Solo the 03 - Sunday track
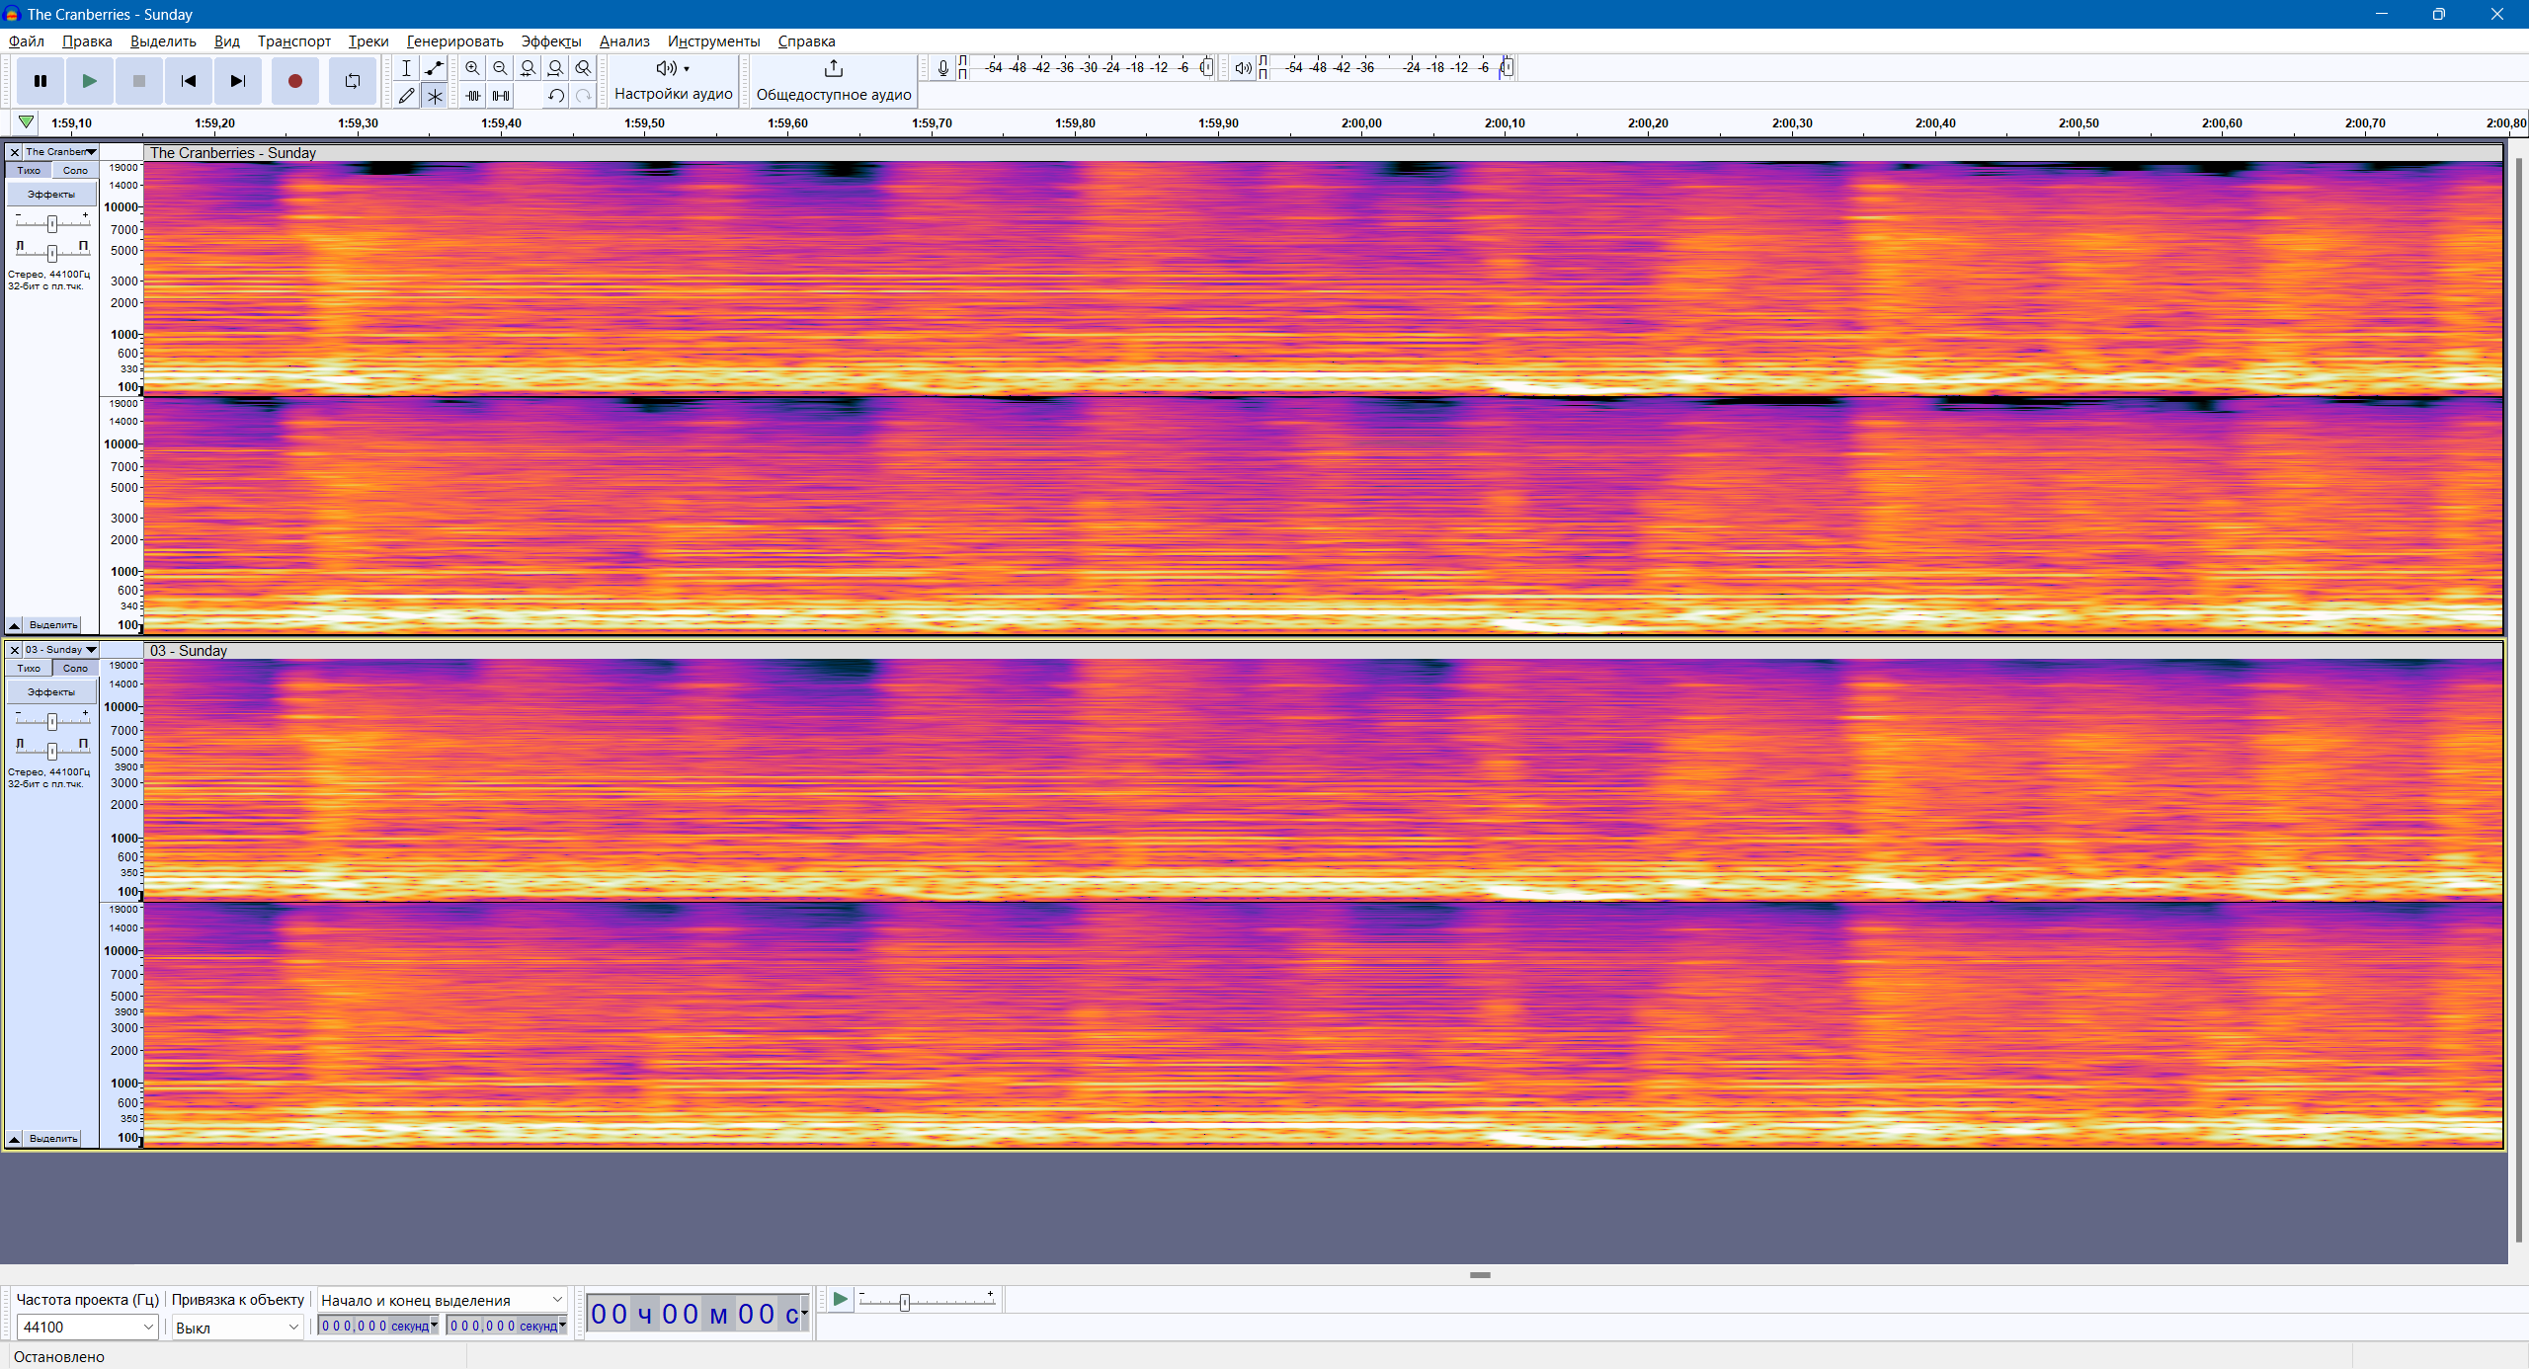Image resolution: width=2529 pixels, height=1369 pixels. [x=75, y=669]
